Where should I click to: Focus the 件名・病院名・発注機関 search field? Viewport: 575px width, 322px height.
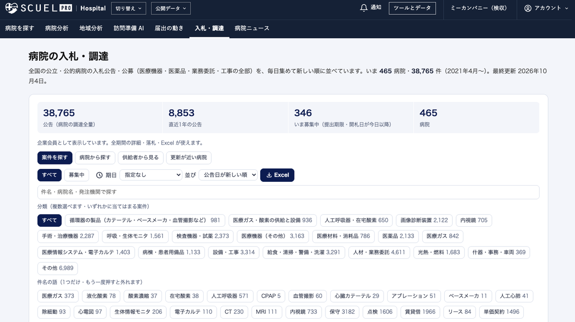coord(288,192)
